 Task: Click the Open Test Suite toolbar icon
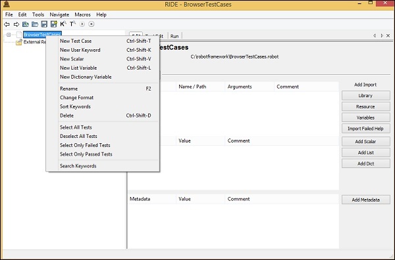pos(26,24)
